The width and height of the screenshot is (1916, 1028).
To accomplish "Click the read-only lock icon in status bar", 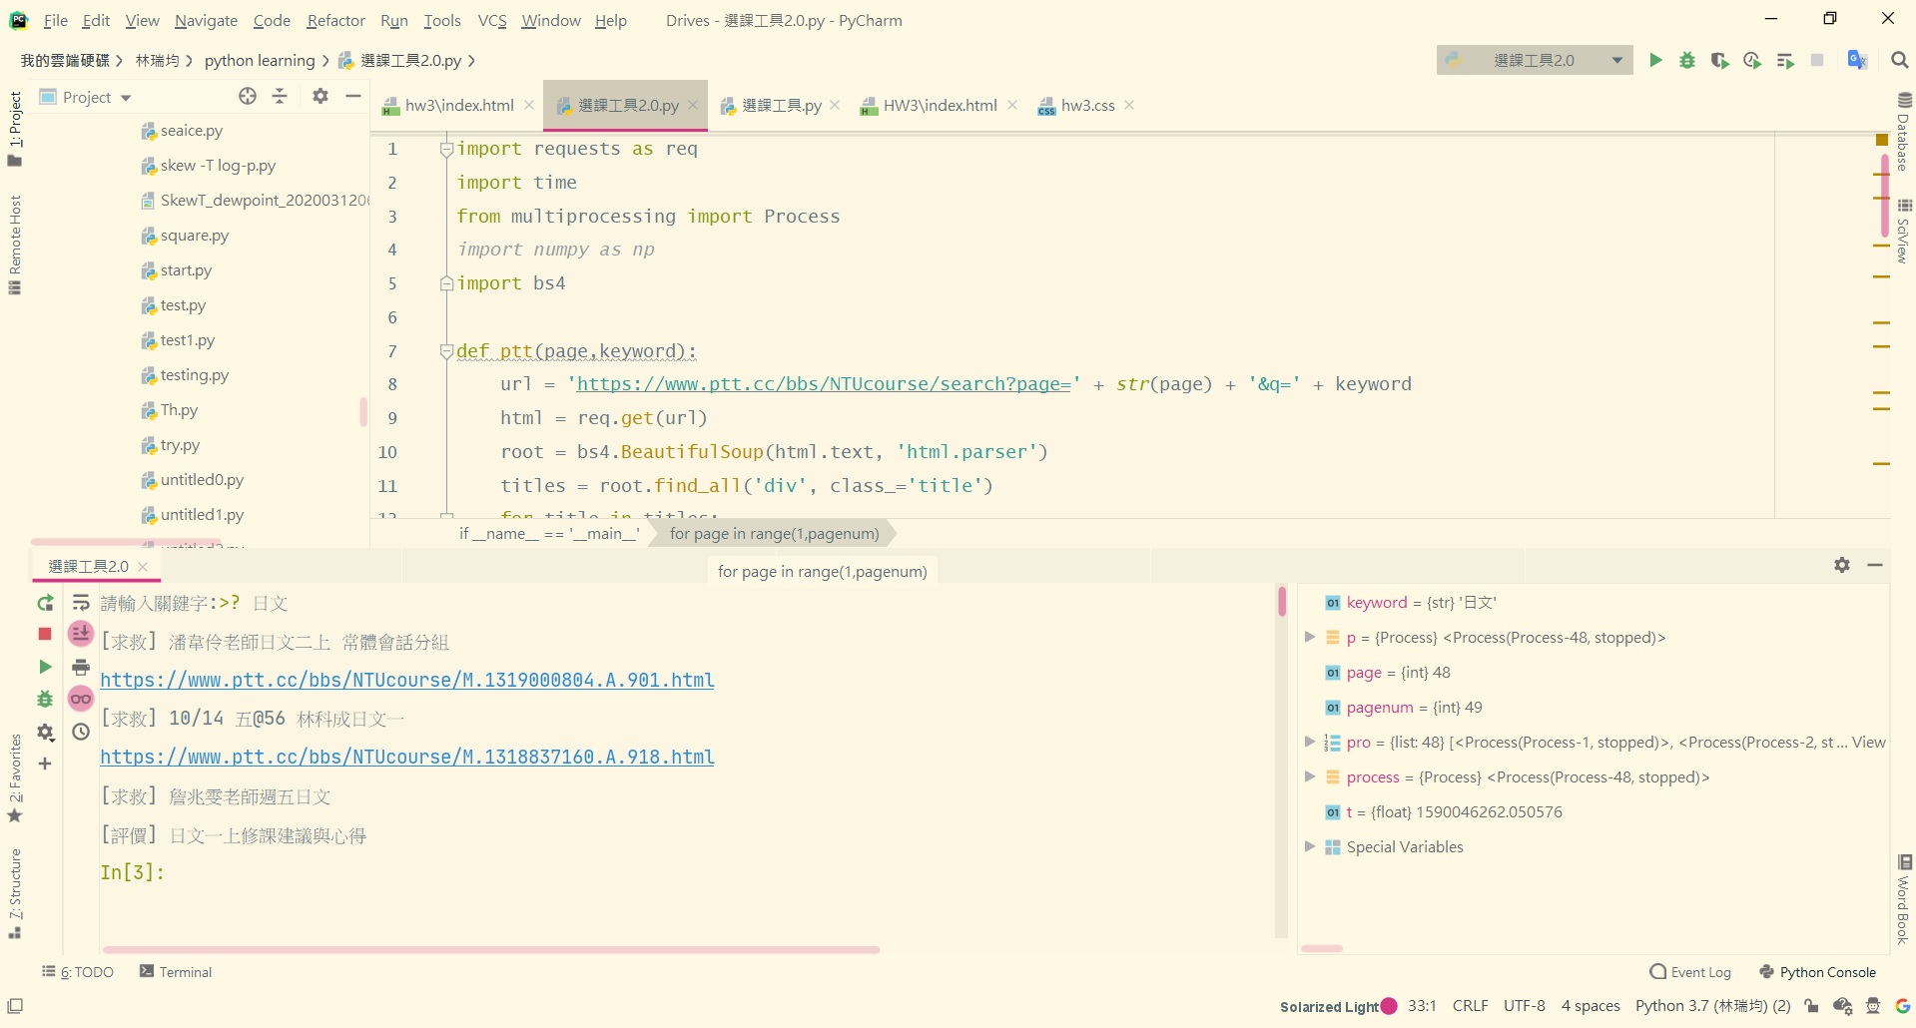I will point(1811,1006).
